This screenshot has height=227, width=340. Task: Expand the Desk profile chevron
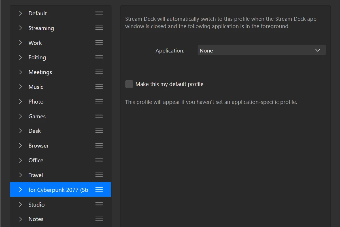[x=20, y=131]
